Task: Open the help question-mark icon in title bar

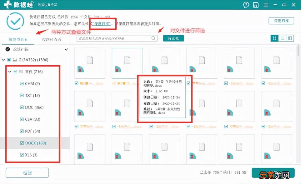Action: click(x=246, y=5)
